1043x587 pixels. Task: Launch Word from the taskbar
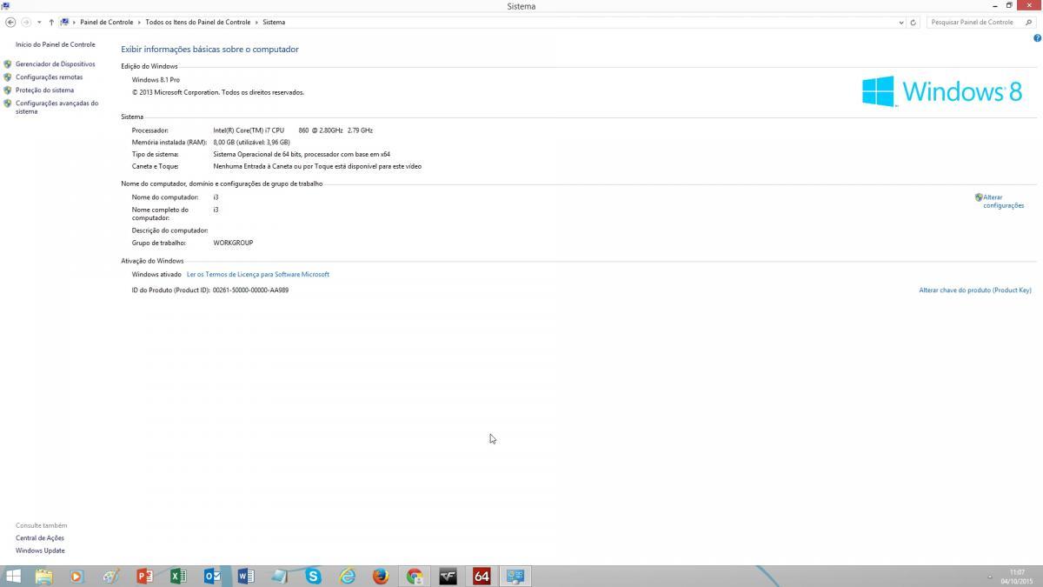[x=245, y=576]
